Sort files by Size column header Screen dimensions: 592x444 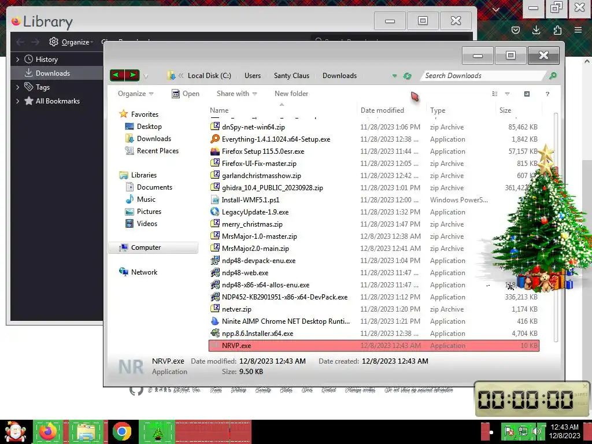505,110
